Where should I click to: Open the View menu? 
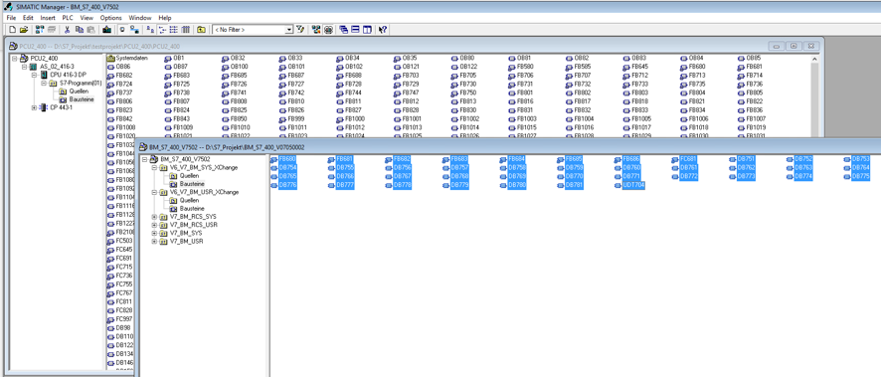click(87, 18)
